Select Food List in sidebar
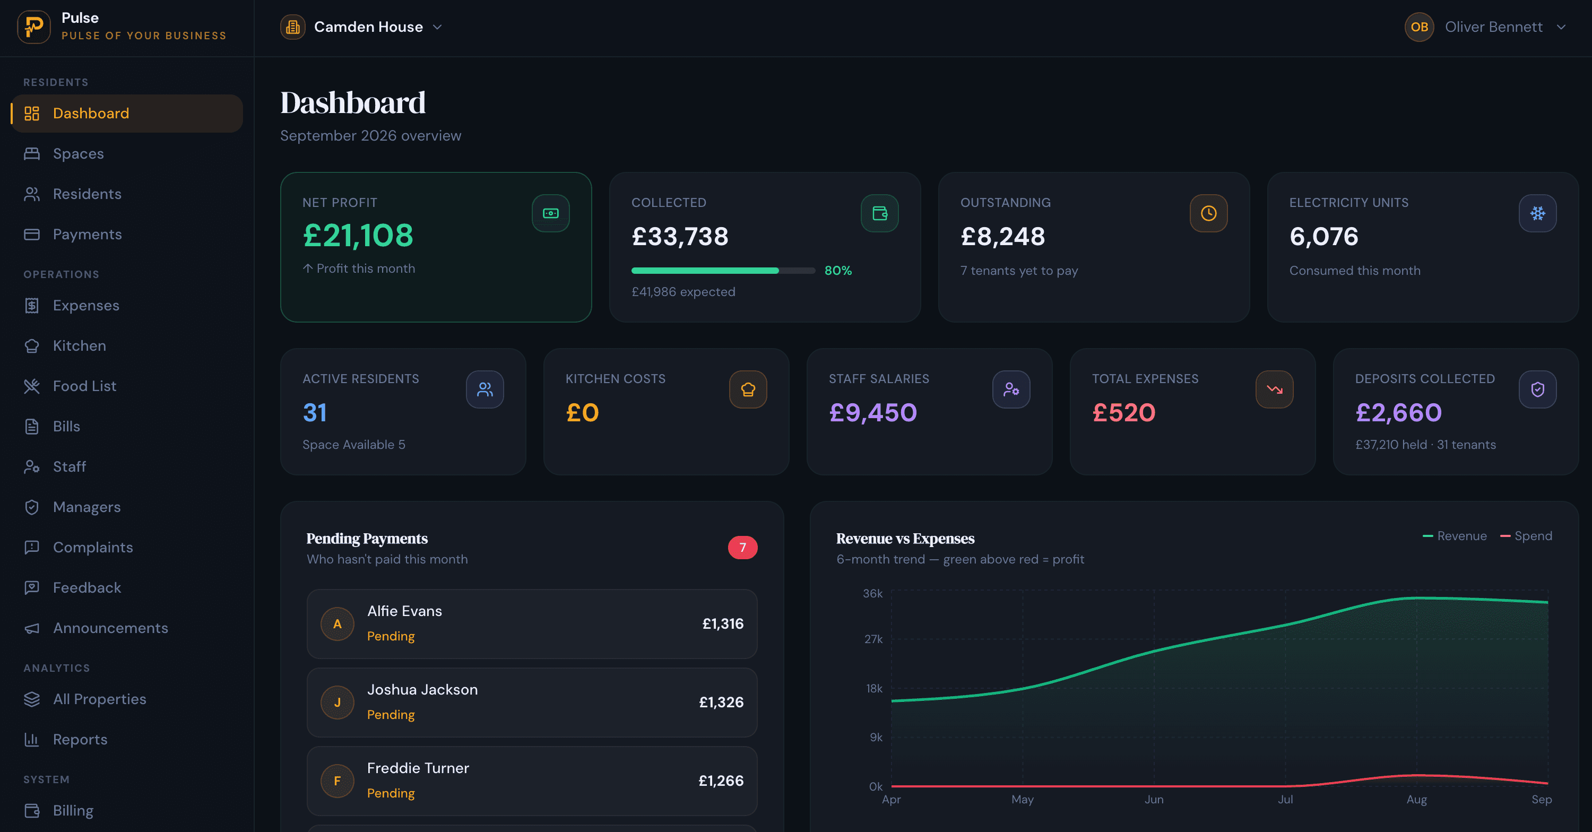Viewport: 1592px width, 832px height. coord(127,386)
